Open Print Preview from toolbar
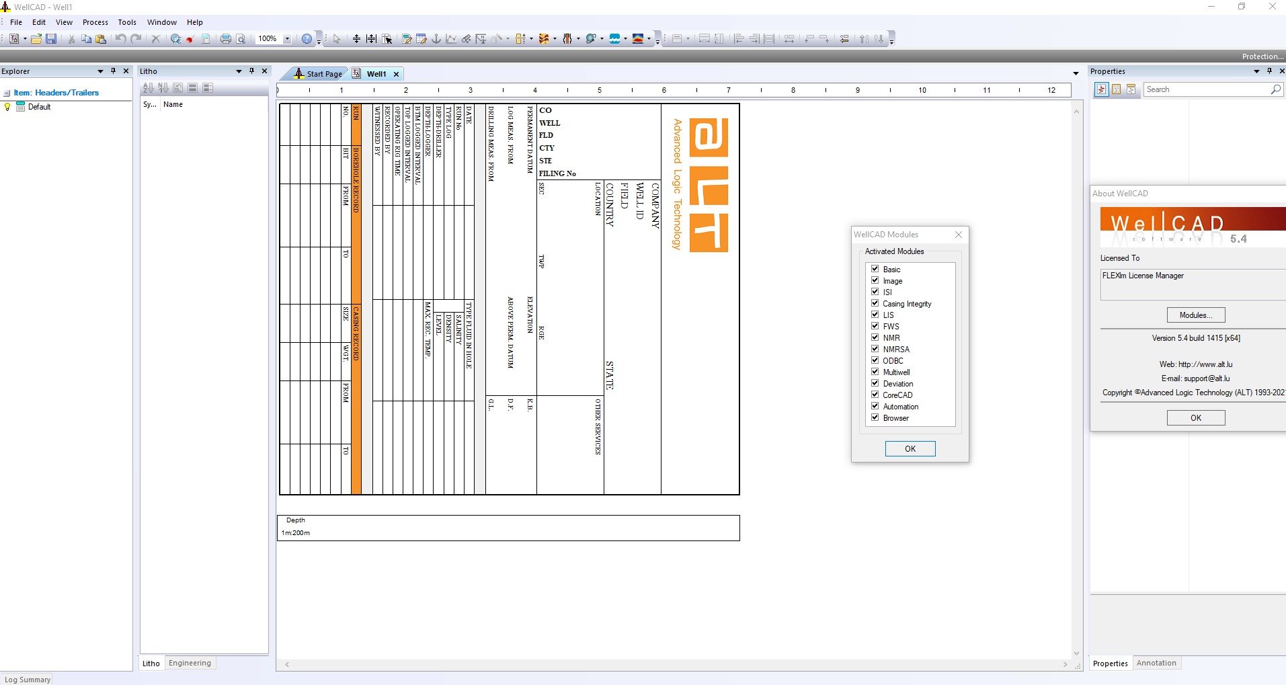The width and height of the screenshot is (1286, 685). (x=241, y=39)
